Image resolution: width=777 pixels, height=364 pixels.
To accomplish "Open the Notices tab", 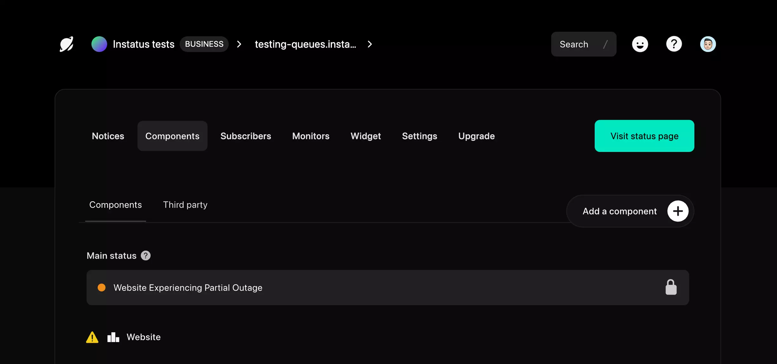I will coord(108,136).
